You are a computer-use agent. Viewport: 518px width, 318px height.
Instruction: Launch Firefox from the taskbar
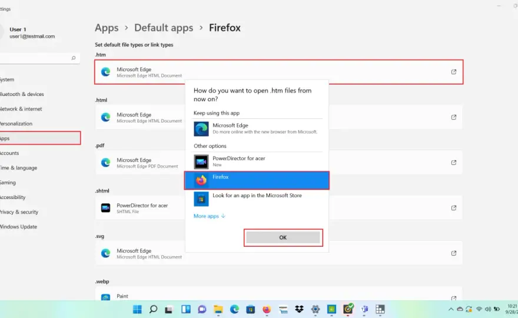tap(267, 309)
